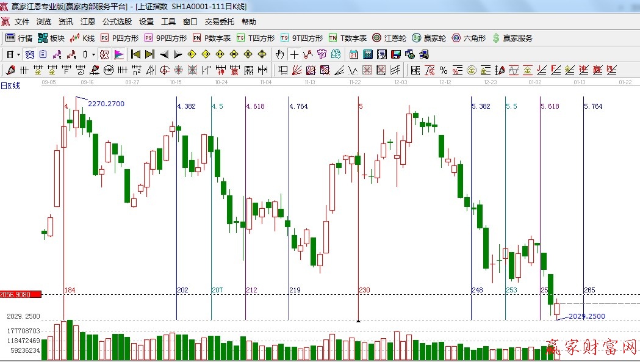Toggle the crosshair cursor tool
Screen dimensions: 640x362
294,54
